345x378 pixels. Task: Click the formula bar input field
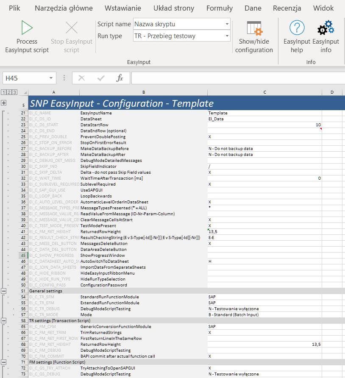click(x=237, y=78)
